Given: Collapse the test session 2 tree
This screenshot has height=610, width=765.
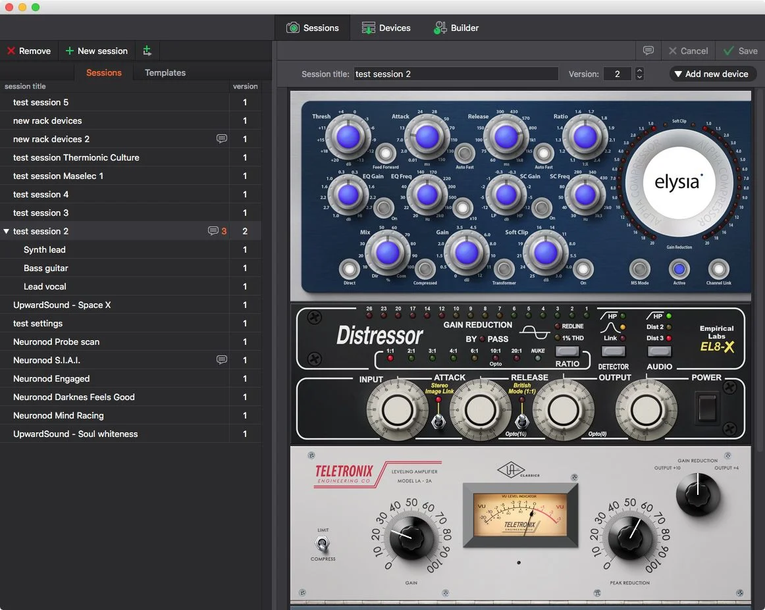Looking at the screenshot, I should click(7, 231).
